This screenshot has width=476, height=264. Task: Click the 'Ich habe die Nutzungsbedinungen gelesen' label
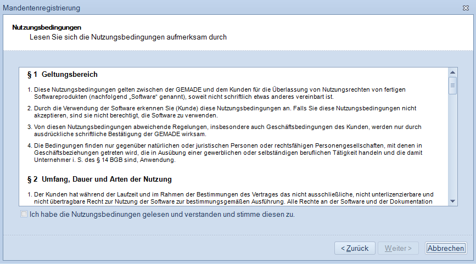(x=162, y=215)
